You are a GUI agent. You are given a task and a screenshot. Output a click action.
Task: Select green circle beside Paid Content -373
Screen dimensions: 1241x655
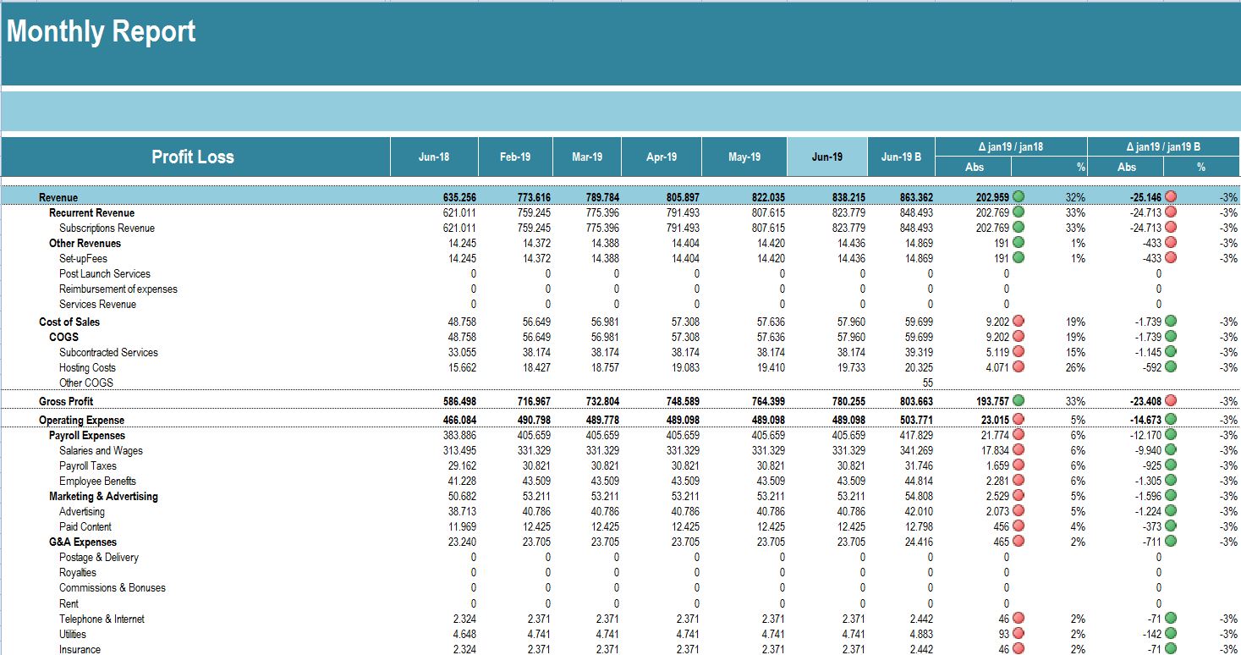click(1171, 526)
